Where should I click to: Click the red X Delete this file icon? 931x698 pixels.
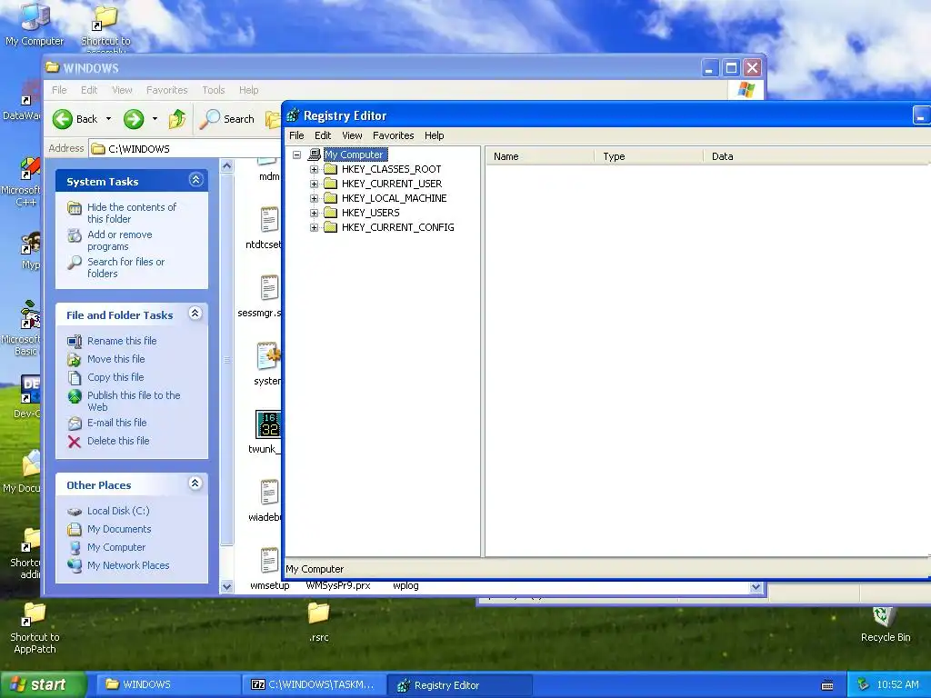[x=75, y=442]
